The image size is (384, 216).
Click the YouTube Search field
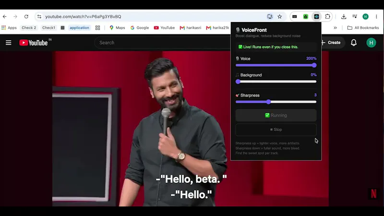click(163, 43)
